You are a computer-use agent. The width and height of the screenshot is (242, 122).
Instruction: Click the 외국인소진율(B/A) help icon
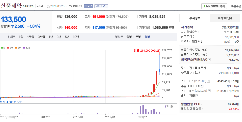tap(209, 59)
